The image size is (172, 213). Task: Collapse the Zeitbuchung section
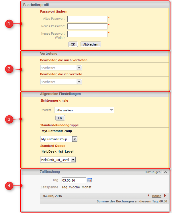click(166, 172)
